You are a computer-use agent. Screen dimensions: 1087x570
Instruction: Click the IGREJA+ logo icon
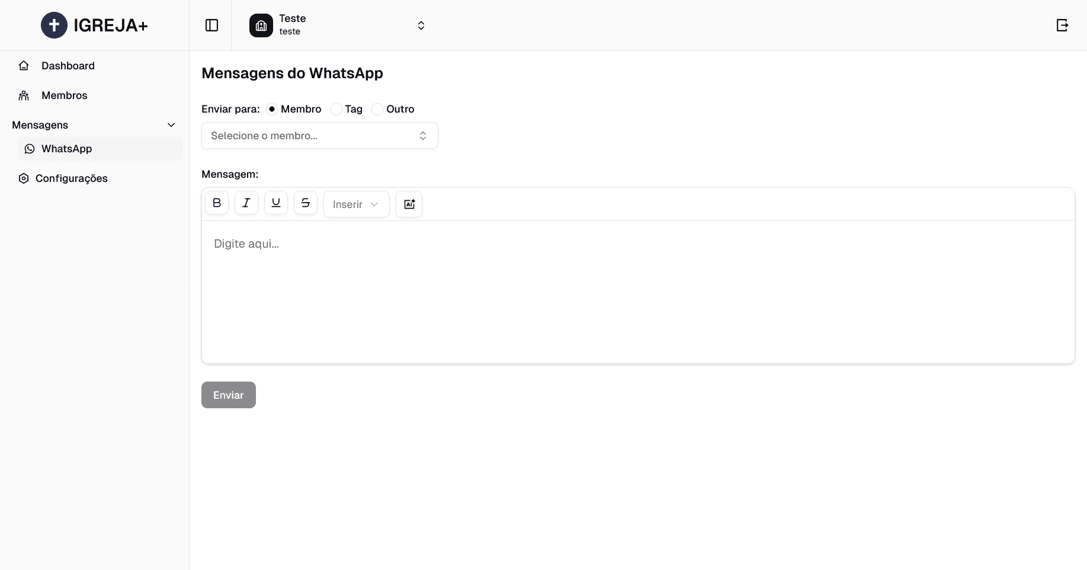(54, 25)
